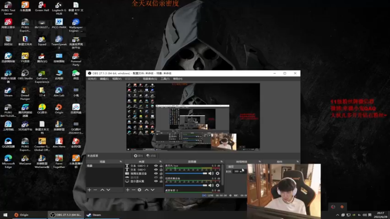Viewport: 390px width, 219px height.
Task: Click the transition duration field
Action: coord(239,171)
